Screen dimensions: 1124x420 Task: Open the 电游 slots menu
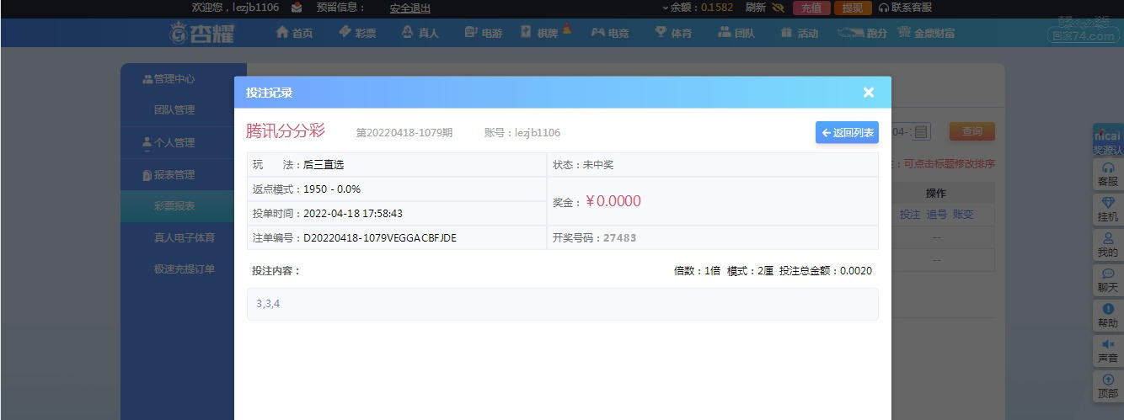point(484,33)
